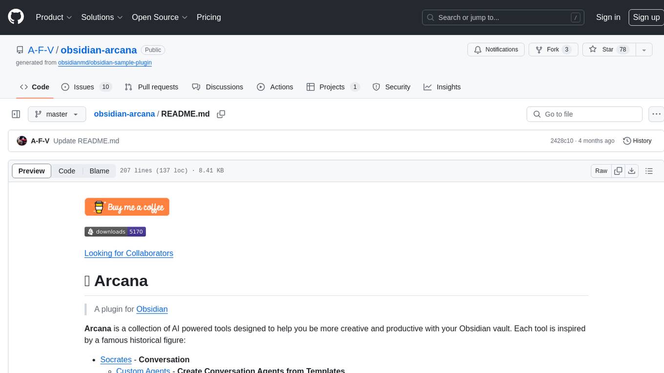Open the Obsidian link

tap(152, 309)
